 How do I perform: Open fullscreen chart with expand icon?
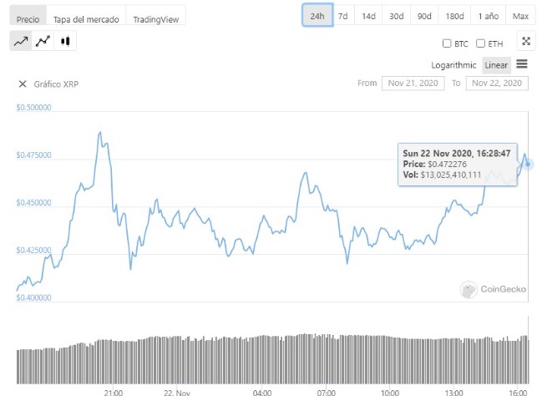(x=526, y=41)
